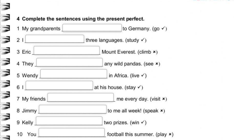Click the '(visit ×)' verb hint
The width and height of the screenshot is (234, 140).
tap(158, 99)
